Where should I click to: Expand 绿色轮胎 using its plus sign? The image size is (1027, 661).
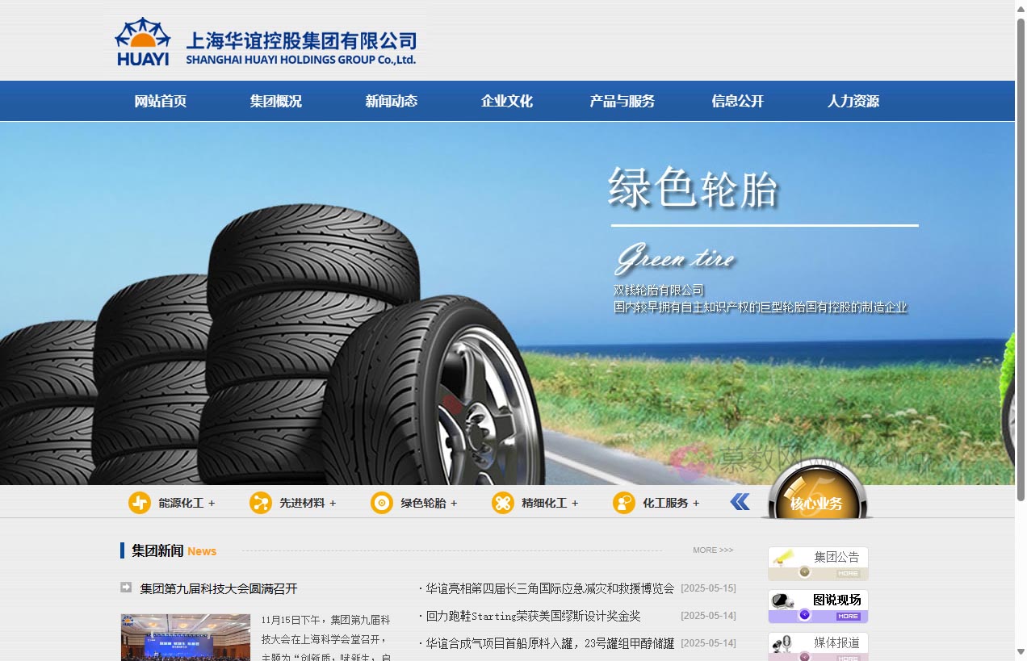click(x=455, y=502)
